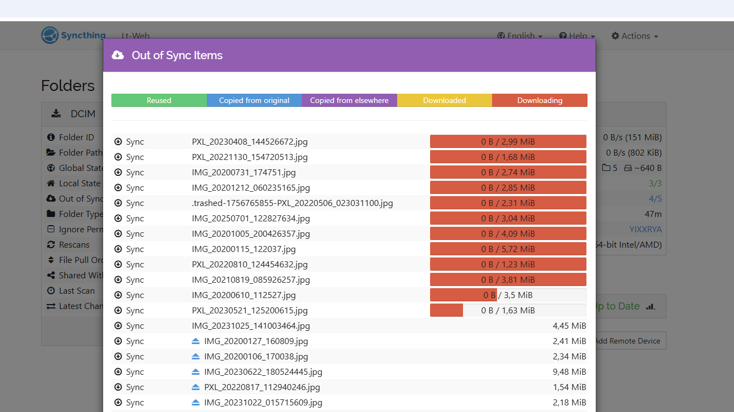734x412 pixels.
Task: Click the Syncthing logo icon
Action: (50, 36)
